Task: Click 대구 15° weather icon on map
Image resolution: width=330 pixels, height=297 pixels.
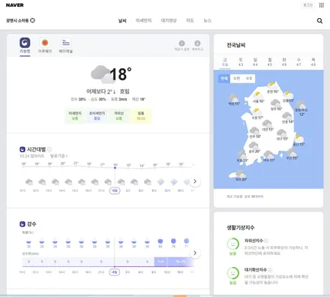Action: pos(282,133)
